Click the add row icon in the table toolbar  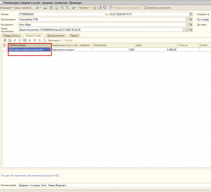pyautogui.click(x=5, y=40)
